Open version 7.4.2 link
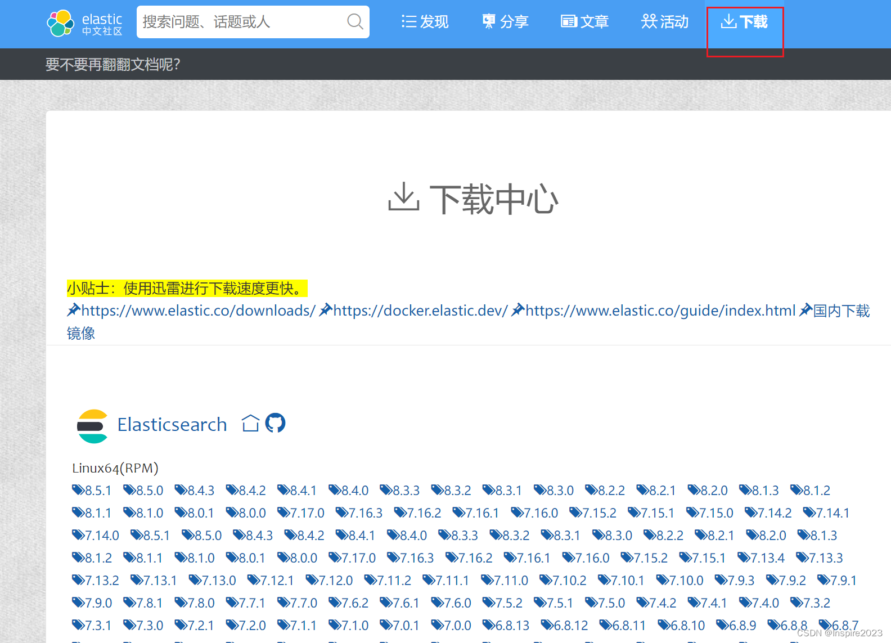Screen dimensions: 891x643 click(x=656, y=603)
